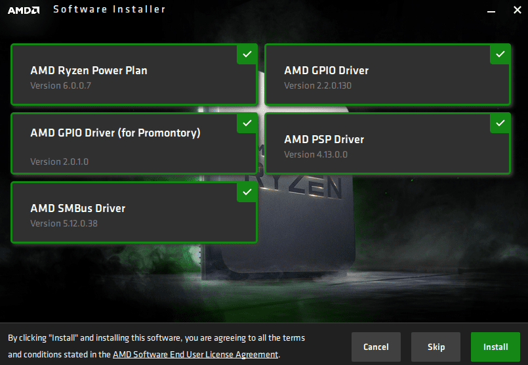Screen dimensions: 528x365
Task: Select the 'AMD PSP Driver' title text
Action: click(x=324, y=140)
